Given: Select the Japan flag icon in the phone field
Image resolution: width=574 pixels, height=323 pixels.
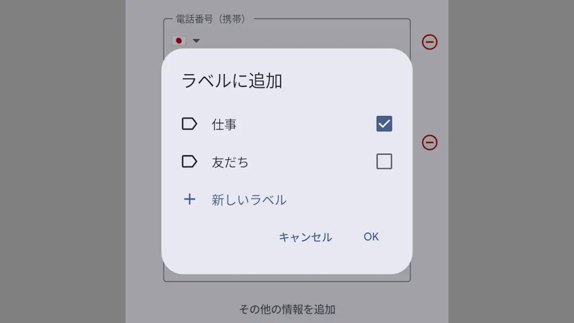Looking at the screenshot, I should tap(178, 40).
